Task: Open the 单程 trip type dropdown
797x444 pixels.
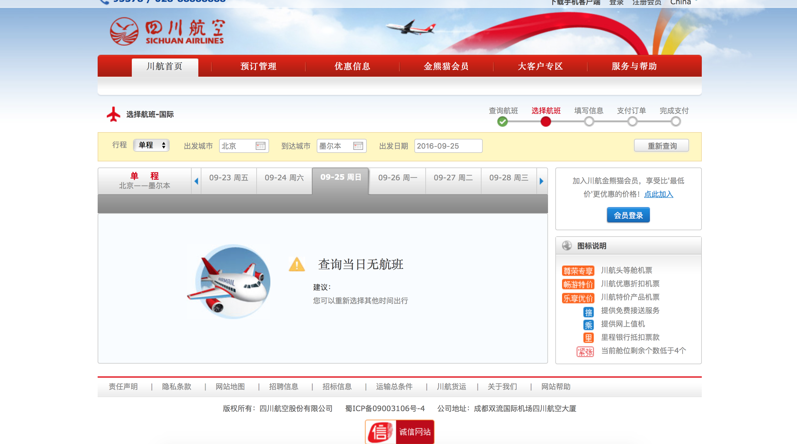Action: tap(151, 145)
